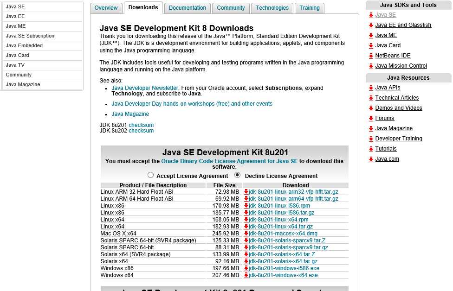Open Java Magazine in left menu
This screenshot has height=291, width=453.
tap(42, 84)
